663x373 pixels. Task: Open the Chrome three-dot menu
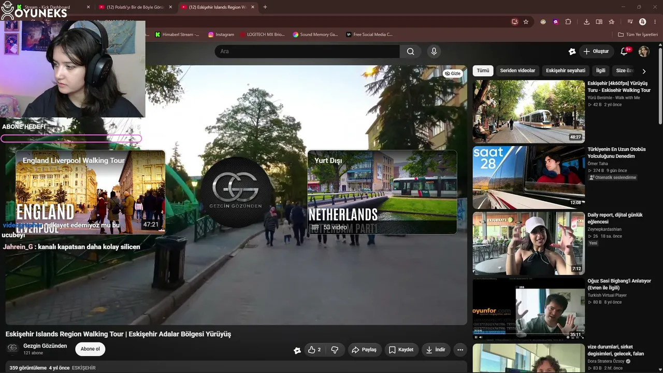click(655, 22)
